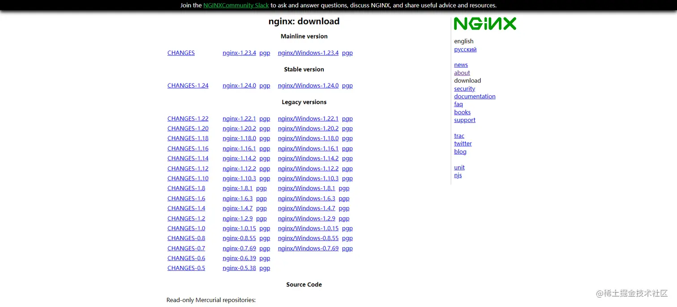The width and height of the screenshot is (677, 307).
Task: Download nginx-1.22.1 source
Action: 239,118
